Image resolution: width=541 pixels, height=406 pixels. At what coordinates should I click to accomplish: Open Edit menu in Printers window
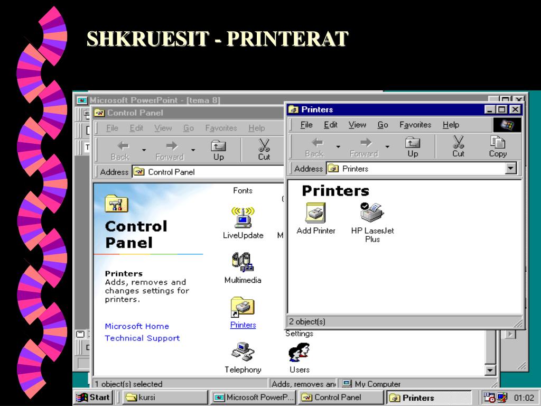point(331,125)
